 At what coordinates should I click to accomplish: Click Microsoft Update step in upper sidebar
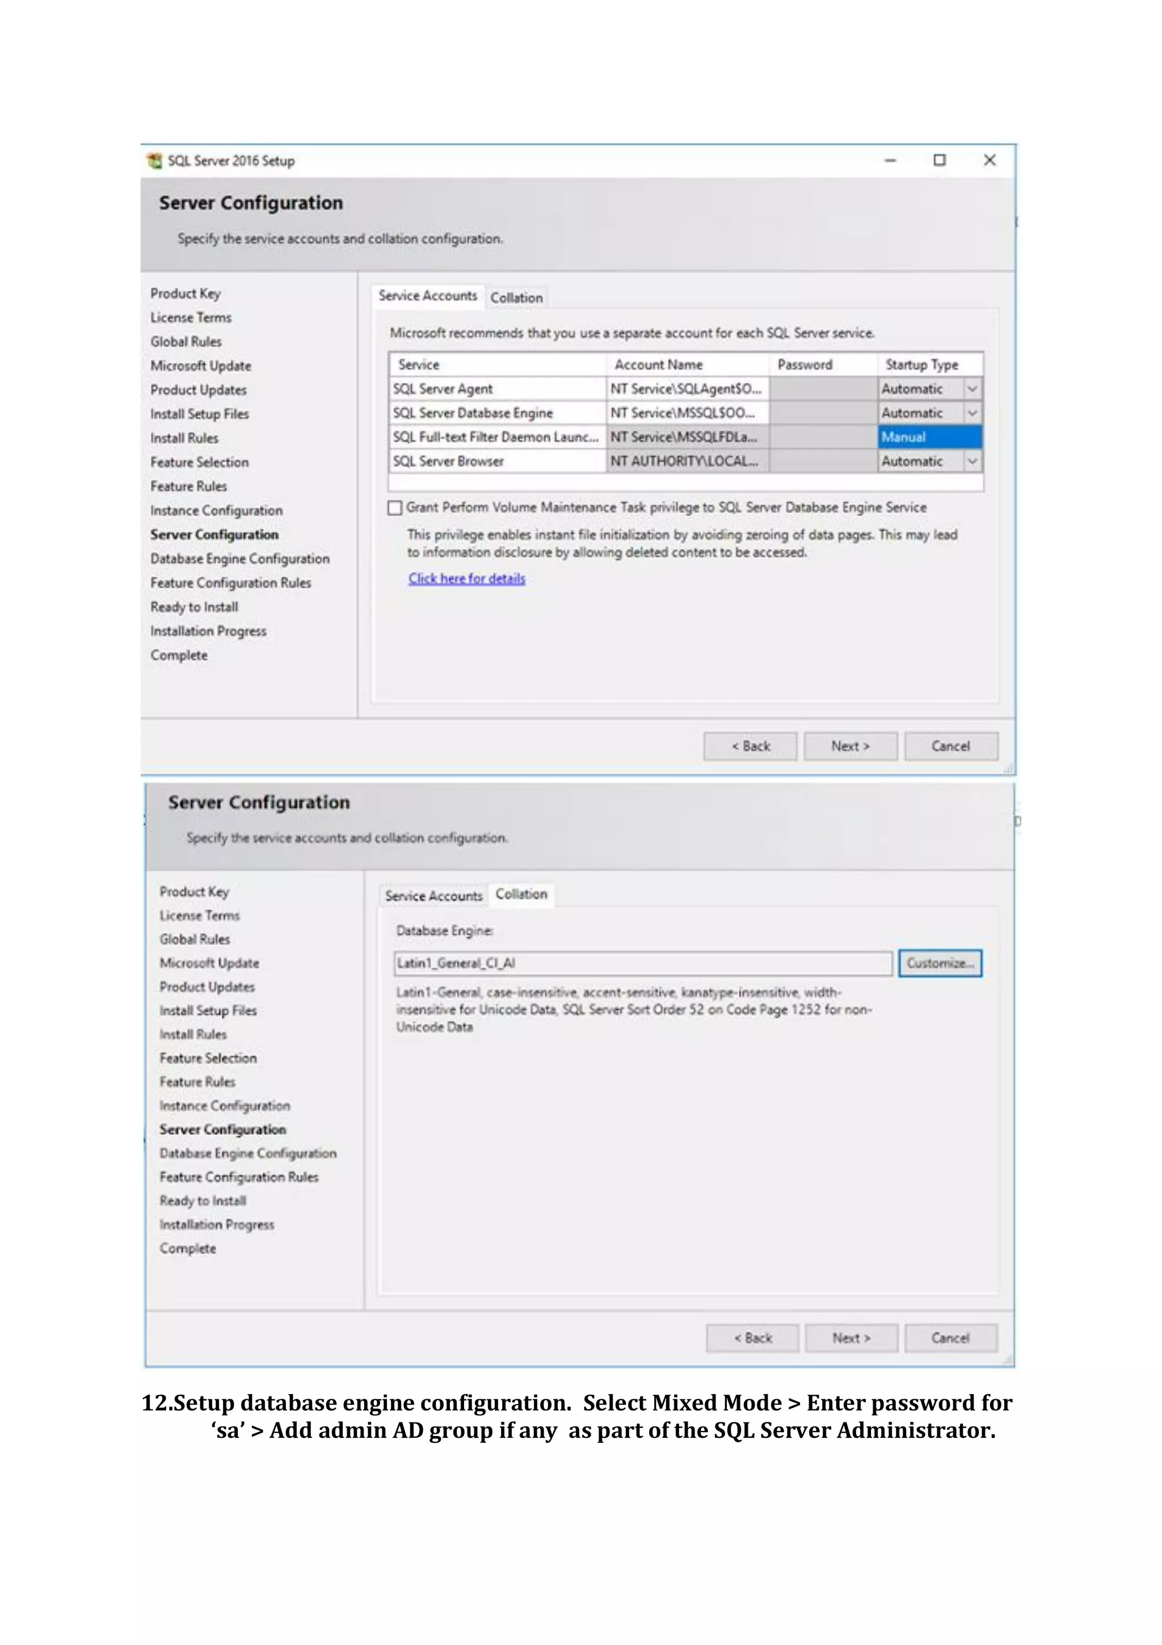pos(200,366)
